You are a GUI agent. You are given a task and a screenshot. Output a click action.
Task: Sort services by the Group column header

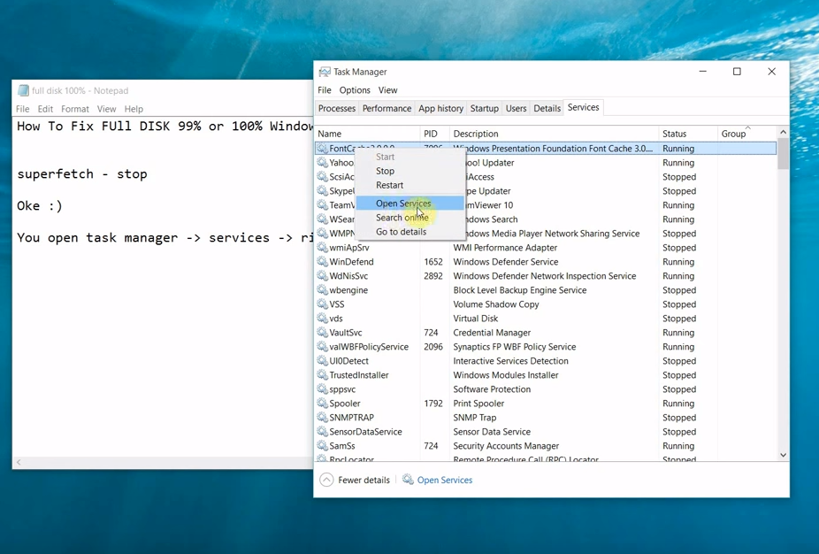tap(733, 134)
